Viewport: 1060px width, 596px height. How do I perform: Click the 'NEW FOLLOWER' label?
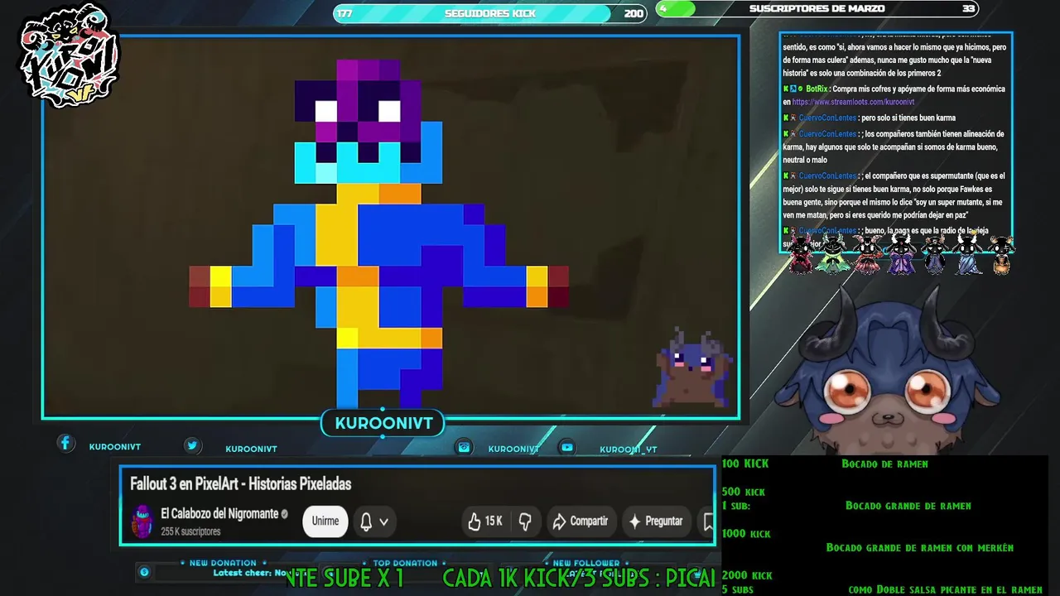tap(585, 563)
